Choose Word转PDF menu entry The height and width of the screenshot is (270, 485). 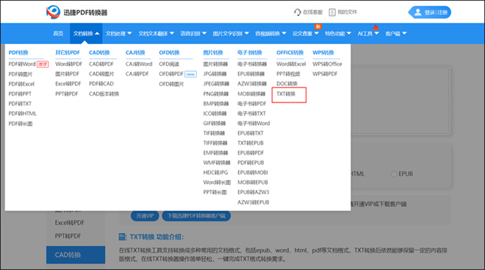pyautogui.click(x=69, y=64)
